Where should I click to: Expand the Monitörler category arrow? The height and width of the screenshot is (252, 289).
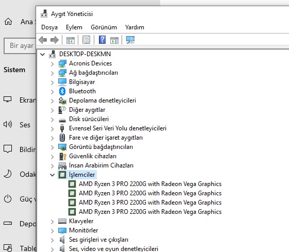(x=53, y=231)
